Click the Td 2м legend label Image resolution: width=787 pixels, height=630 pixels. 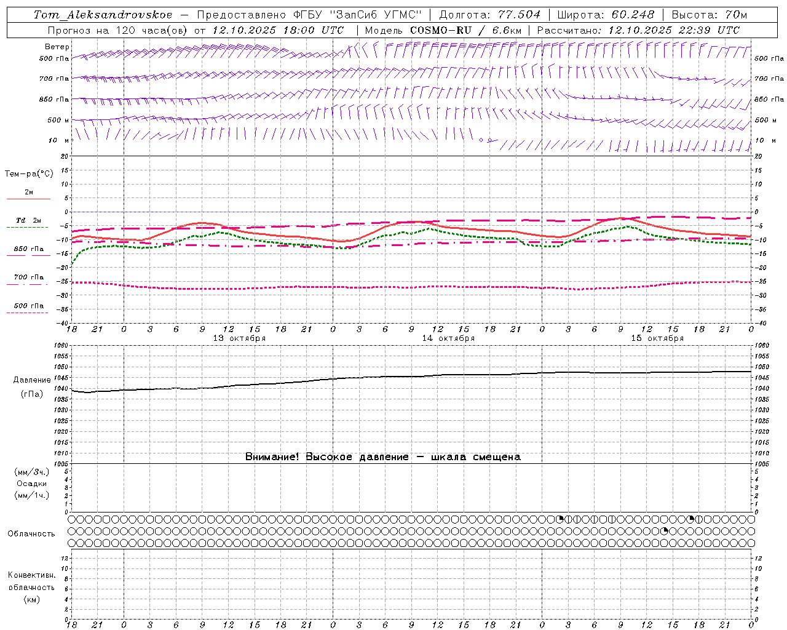tap(28, 220)
